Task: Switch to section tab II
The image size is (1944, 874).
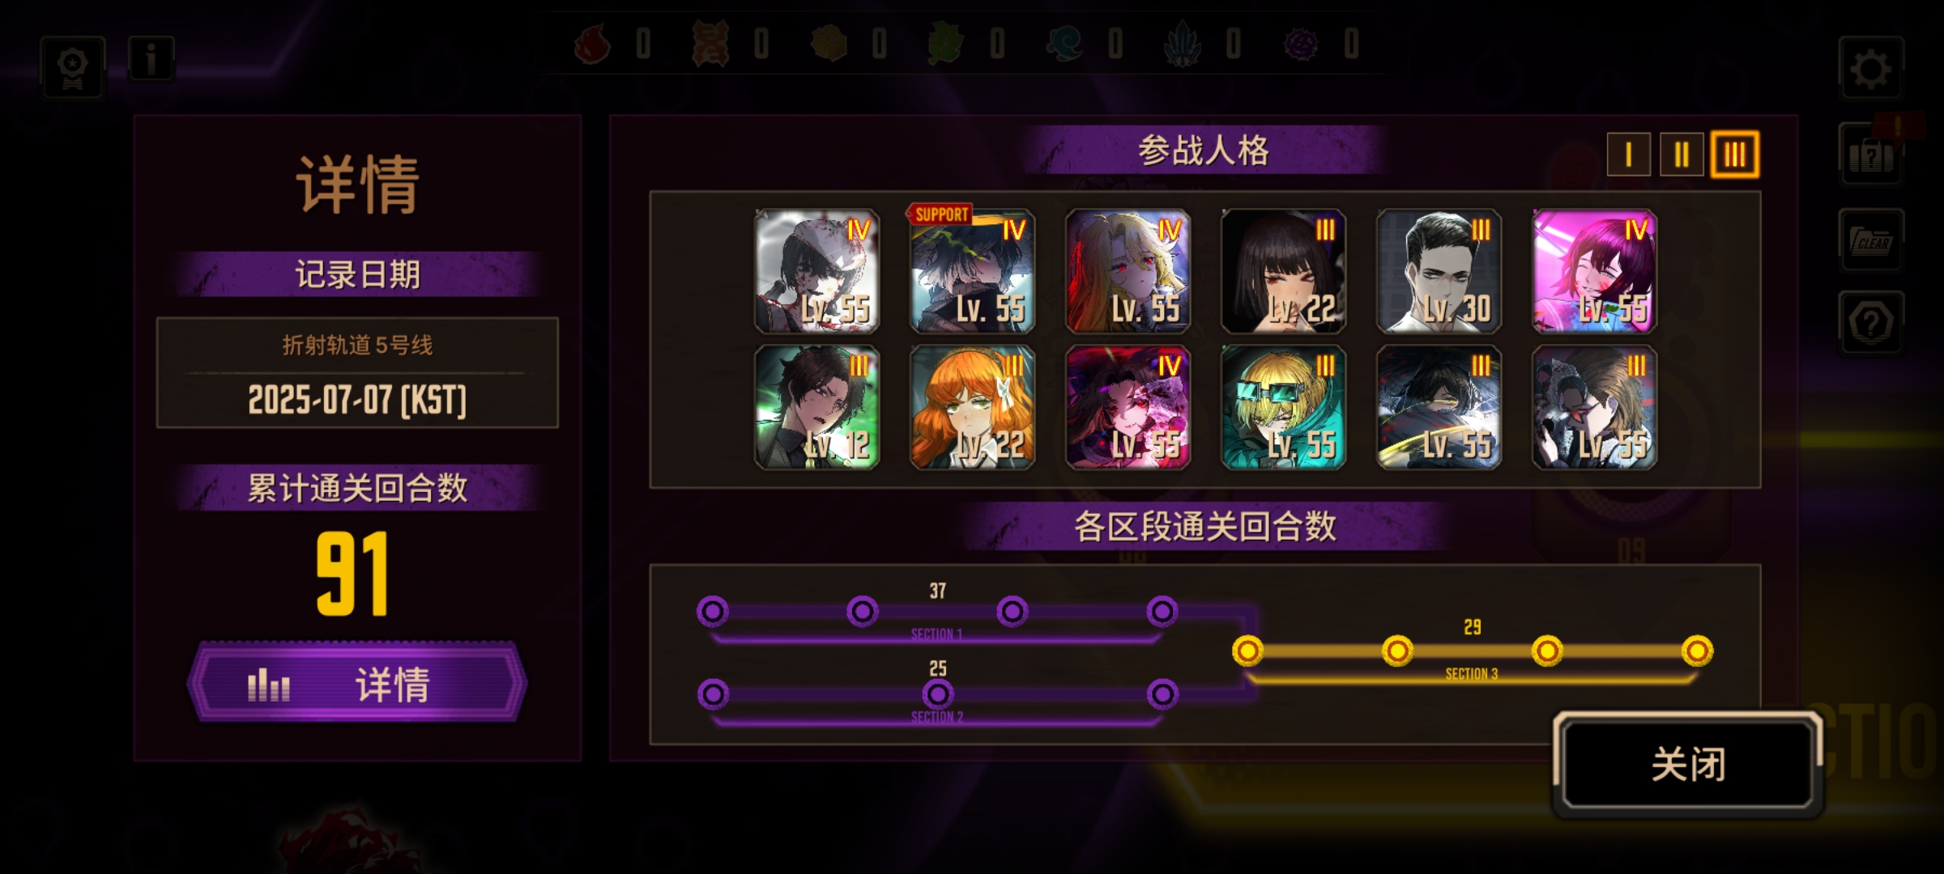Action: (x=1682, y=154)
